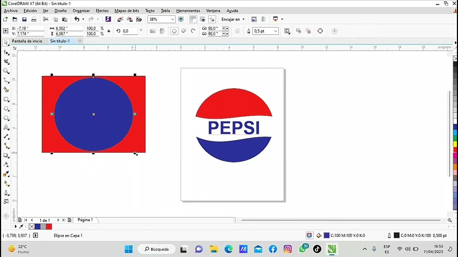The image size is (458, 257).
Task: Edit the X position field
Action: [x=30, y=28]
